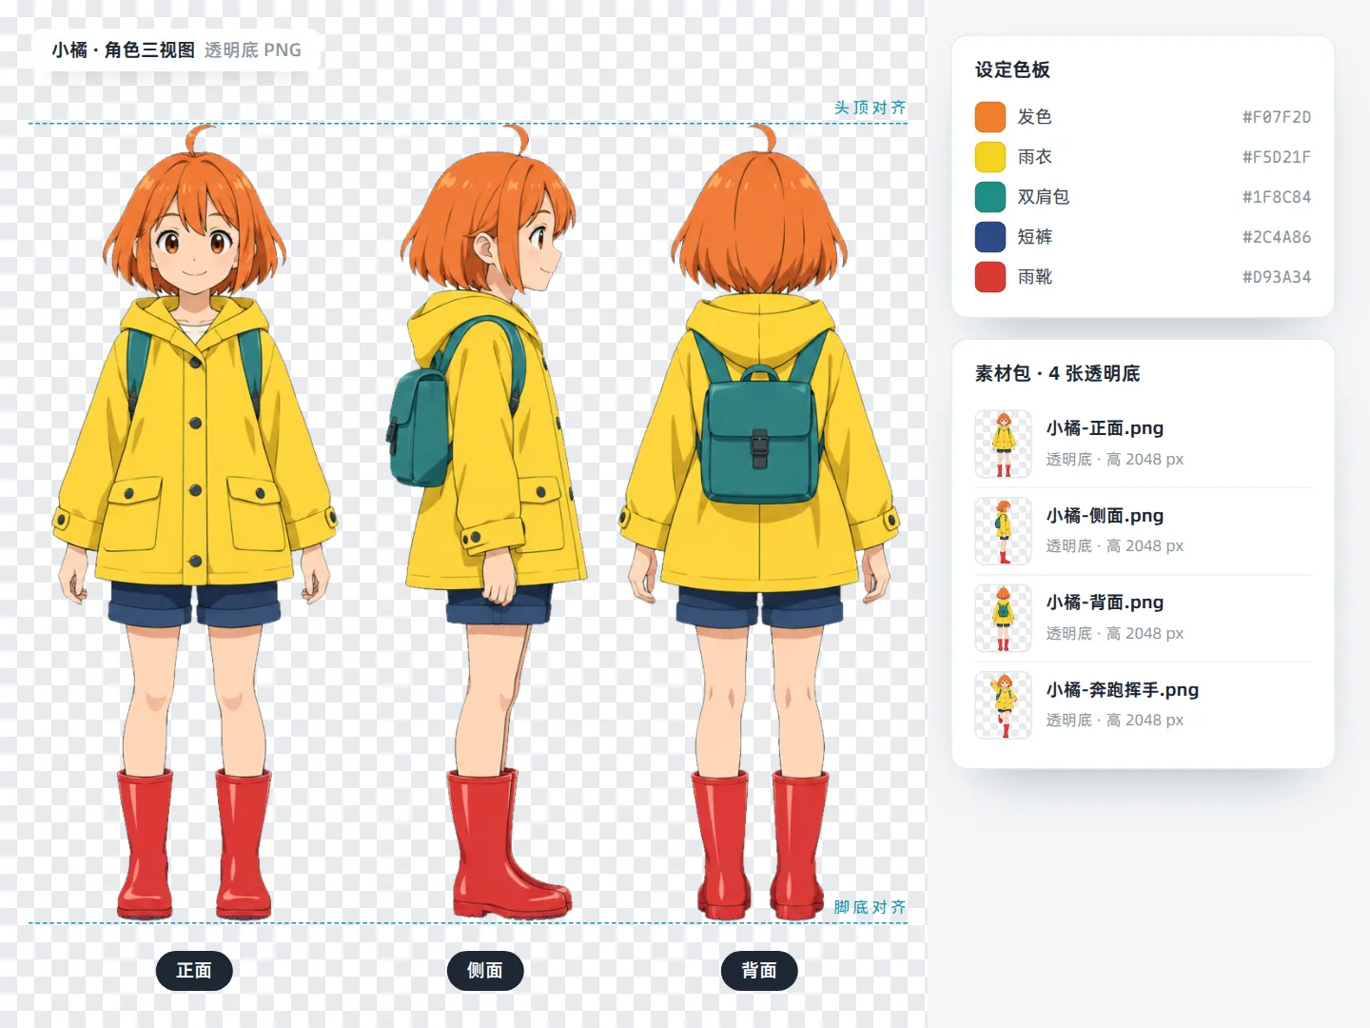1370x1028 pixels.
Task: Click the 雨衣 color label
Action: coord(1034,157)
